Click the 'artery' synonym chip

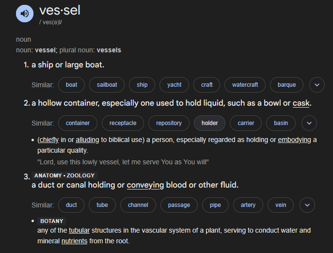(x=248, y=205)
